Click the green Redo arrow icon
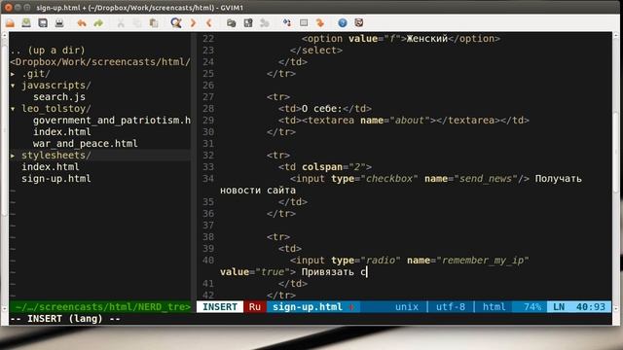This screenshot has height=350, width=623. coord(98,23)
